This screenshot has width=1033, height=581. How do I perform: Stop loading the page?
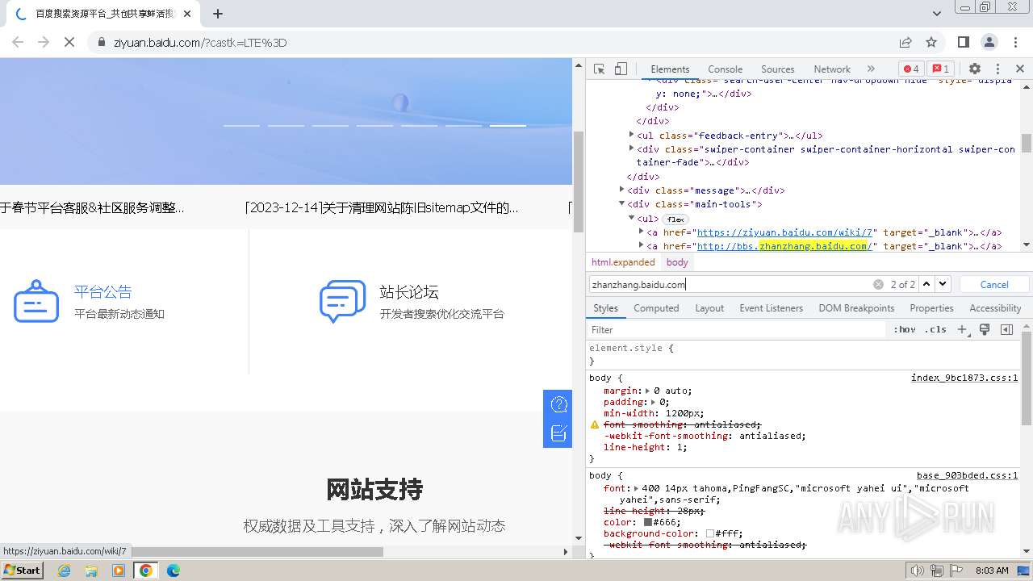point(69,42)
